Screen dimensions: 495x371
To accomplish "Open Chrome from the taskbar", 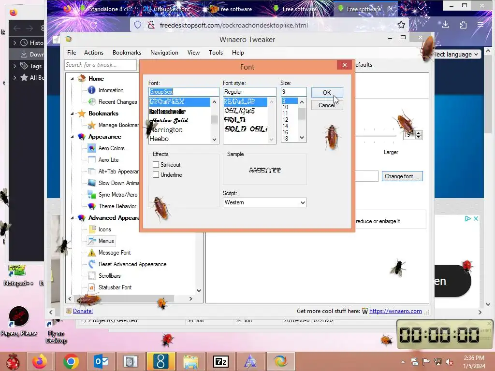I will [x=71, y=361].
